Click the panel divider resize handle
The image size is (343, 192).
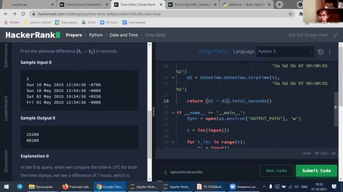pos(154,111)
